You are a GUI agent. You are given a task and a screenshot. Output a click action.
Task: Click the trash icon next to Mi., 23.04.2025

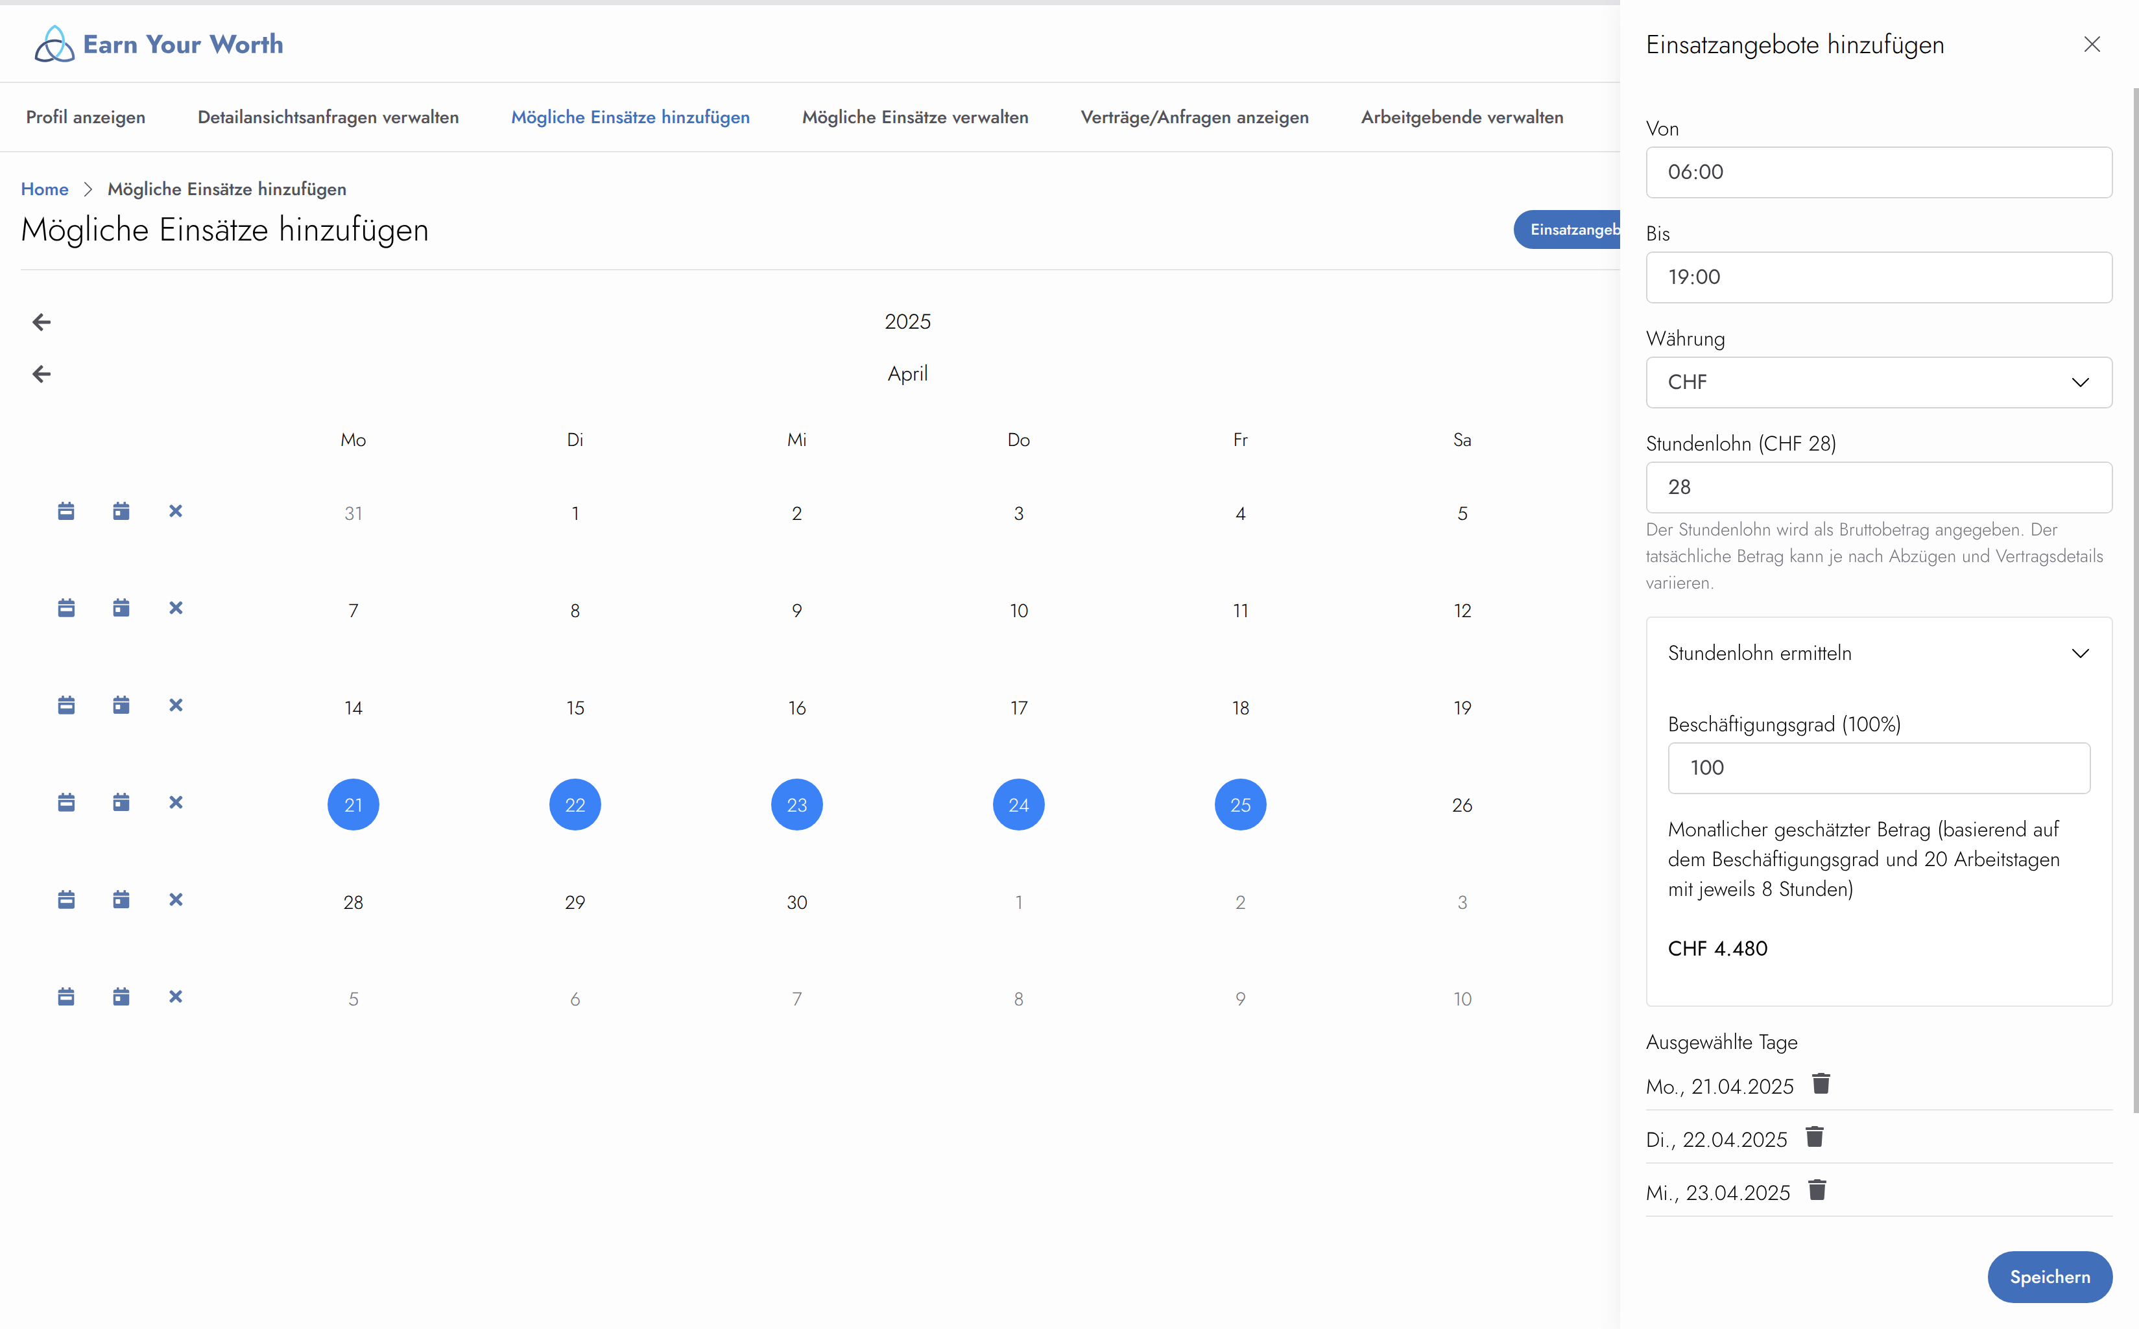click(1817, 1190)
